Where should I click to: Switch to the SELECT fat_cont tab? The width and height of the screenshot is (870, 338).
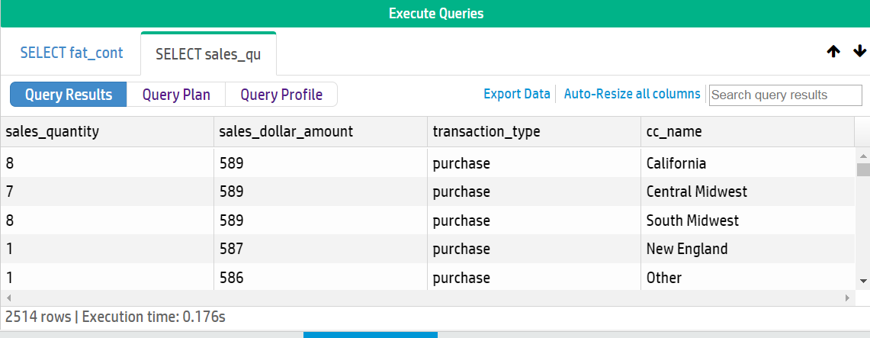(70, 53)
